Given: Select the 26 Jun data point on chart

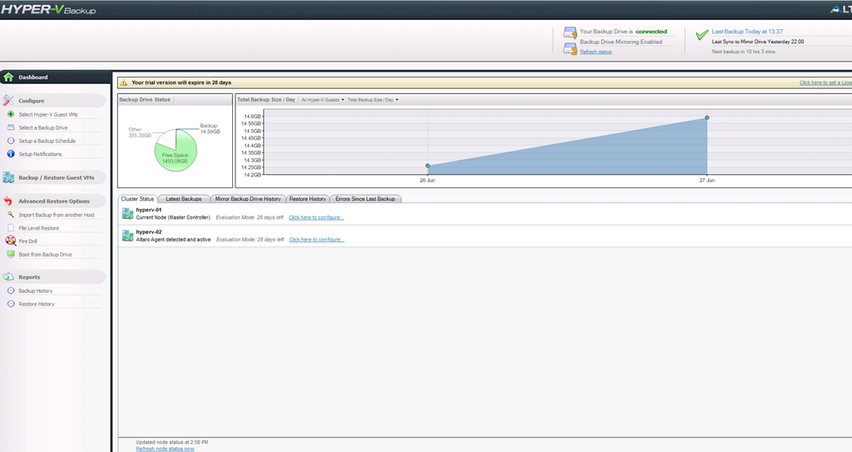Looking at the screenshot, I should point(428,166).
